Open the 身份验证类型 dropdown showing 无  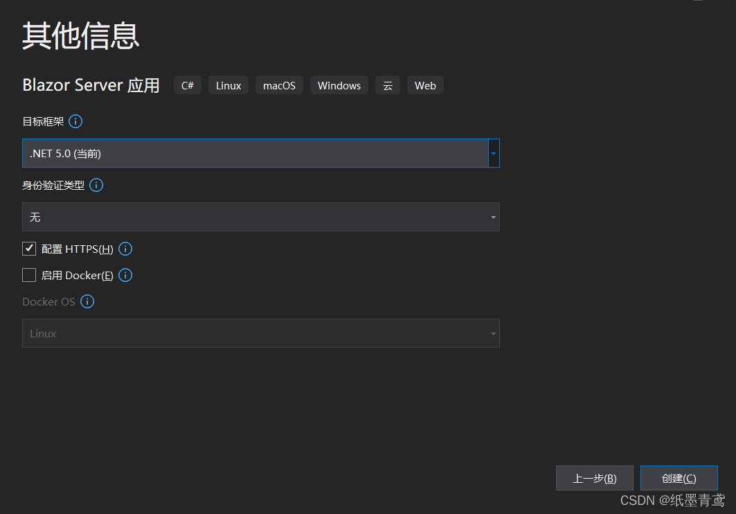(x=260, y=217)
